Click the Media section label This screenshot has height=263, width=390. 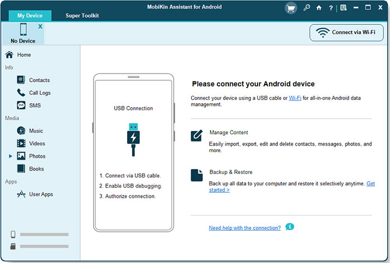pyautogui.click(x=12, y=118)
